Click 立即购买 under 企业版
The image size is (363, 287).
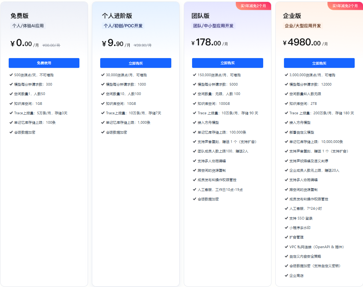pos(319,63)
